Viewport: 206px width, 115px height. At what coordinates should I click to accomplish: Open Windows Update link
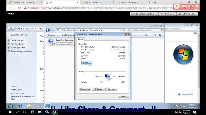[x=18, y=93]
